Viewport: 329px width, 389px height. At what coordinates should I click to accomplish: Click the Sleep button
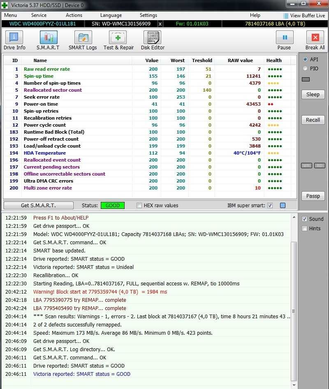(x=313, y=95)
